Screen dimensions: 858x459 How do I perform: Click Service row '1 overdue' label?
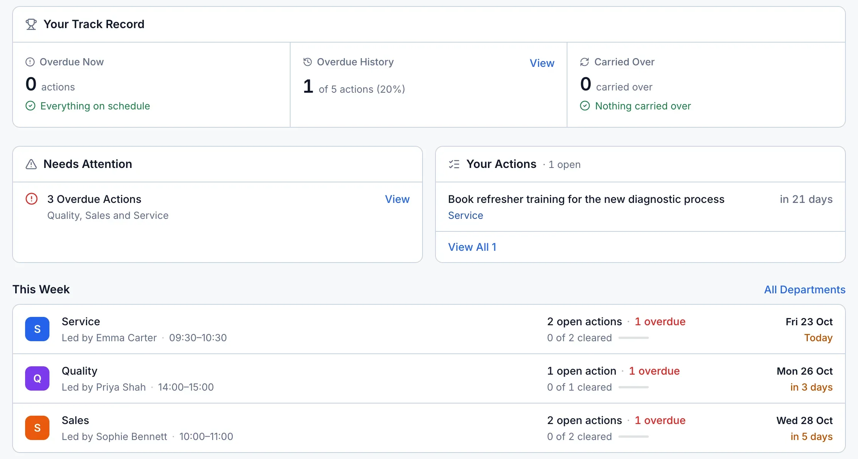click(660, 321)
